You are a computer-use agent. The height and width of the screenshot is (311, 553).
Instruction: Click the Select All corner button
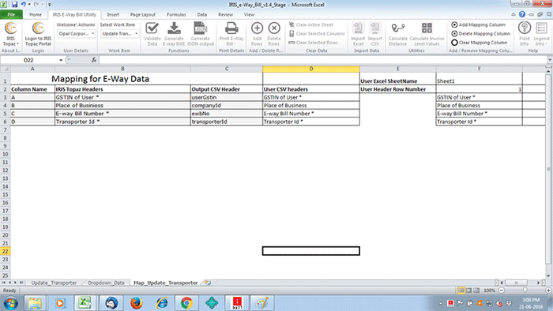coord(5,69)
